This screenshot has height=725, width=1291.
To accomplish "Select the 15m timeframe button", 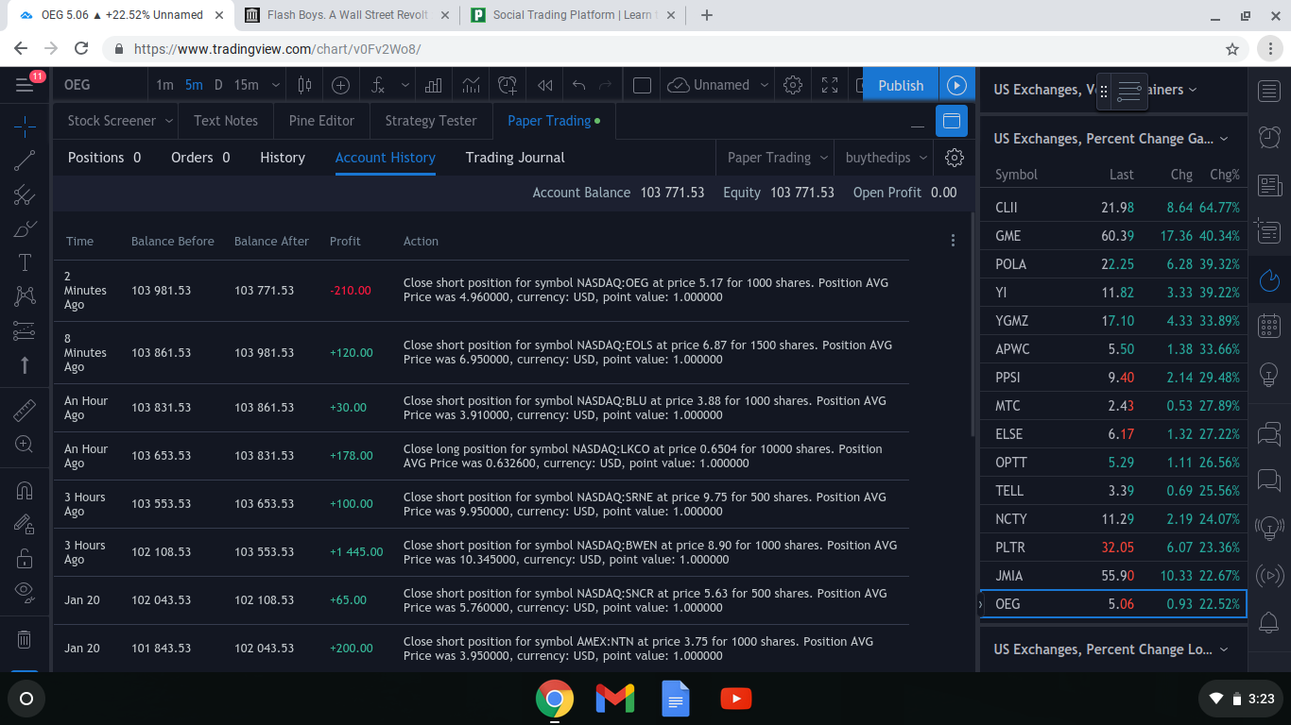I will [x=246, y=85].
